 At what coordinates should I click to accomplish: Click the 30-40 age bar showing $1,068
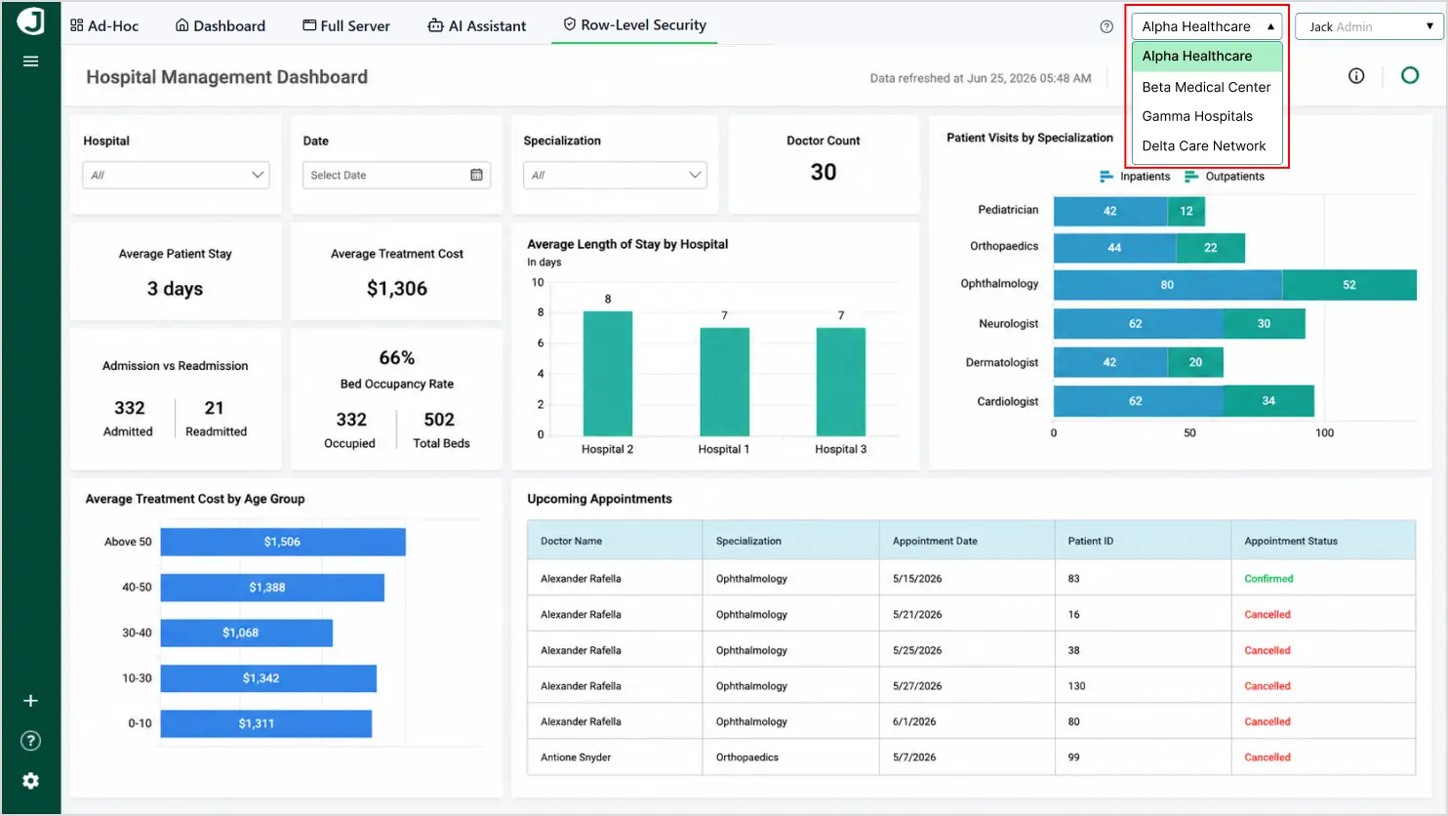(247, 632)
